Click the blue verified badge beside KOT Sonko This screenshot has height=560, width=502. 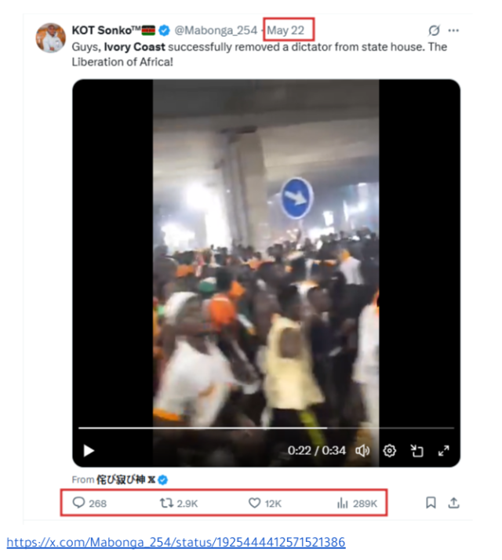click(x=164, y=31)
